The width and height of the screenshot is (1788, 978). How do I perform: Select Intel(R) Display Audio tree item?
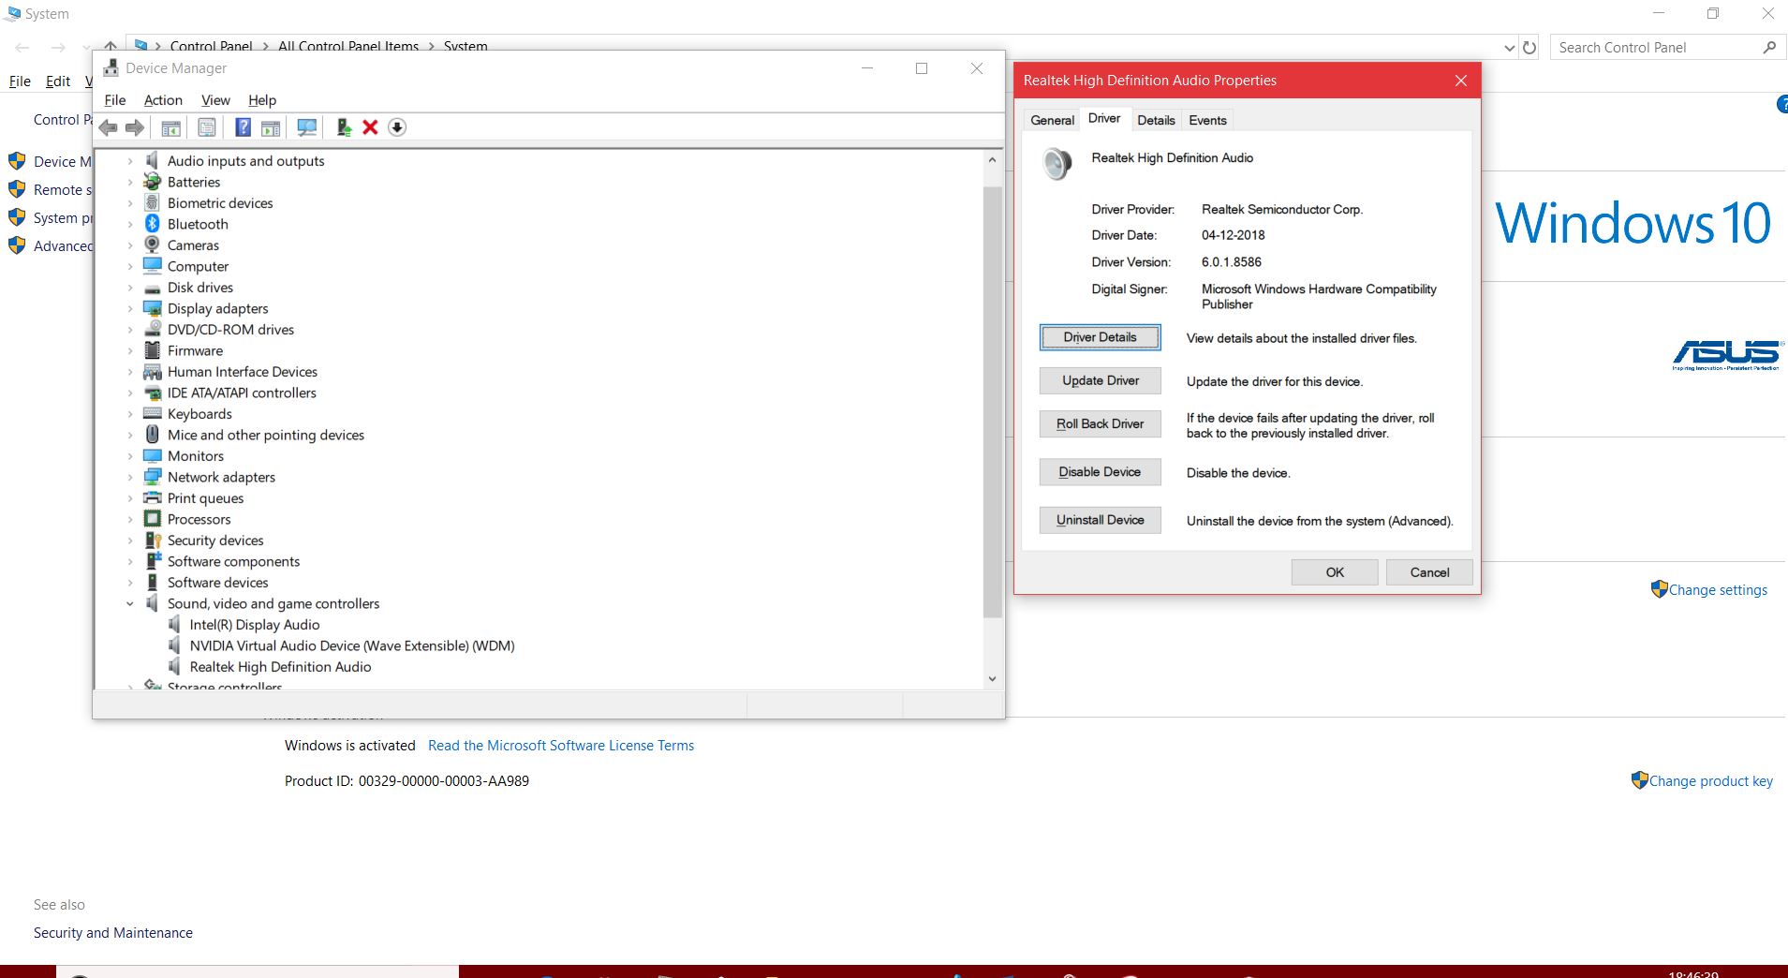pos(255,625)
